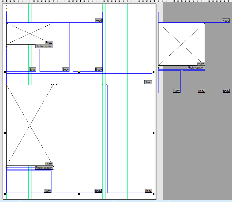This screenshot has width=232, height=202.
Task: Select the middle Body column of second article
Action: point(79,139)
